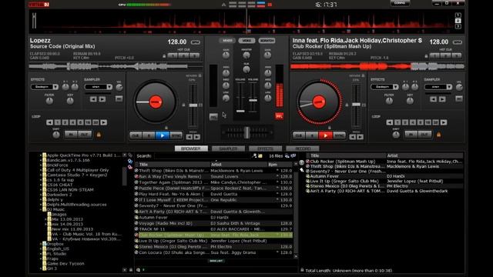Click the right deck Filter knob
493x277 pixels.
389,101
